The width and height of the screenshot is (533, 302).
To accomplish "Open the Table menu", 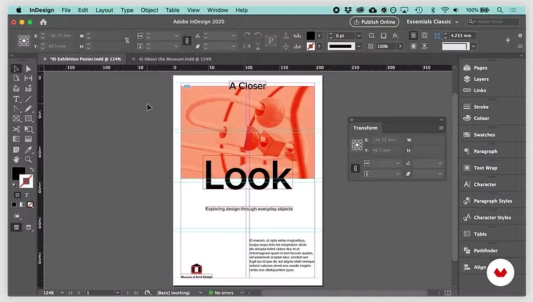I will pyautogui.click(x=172, y=10).
